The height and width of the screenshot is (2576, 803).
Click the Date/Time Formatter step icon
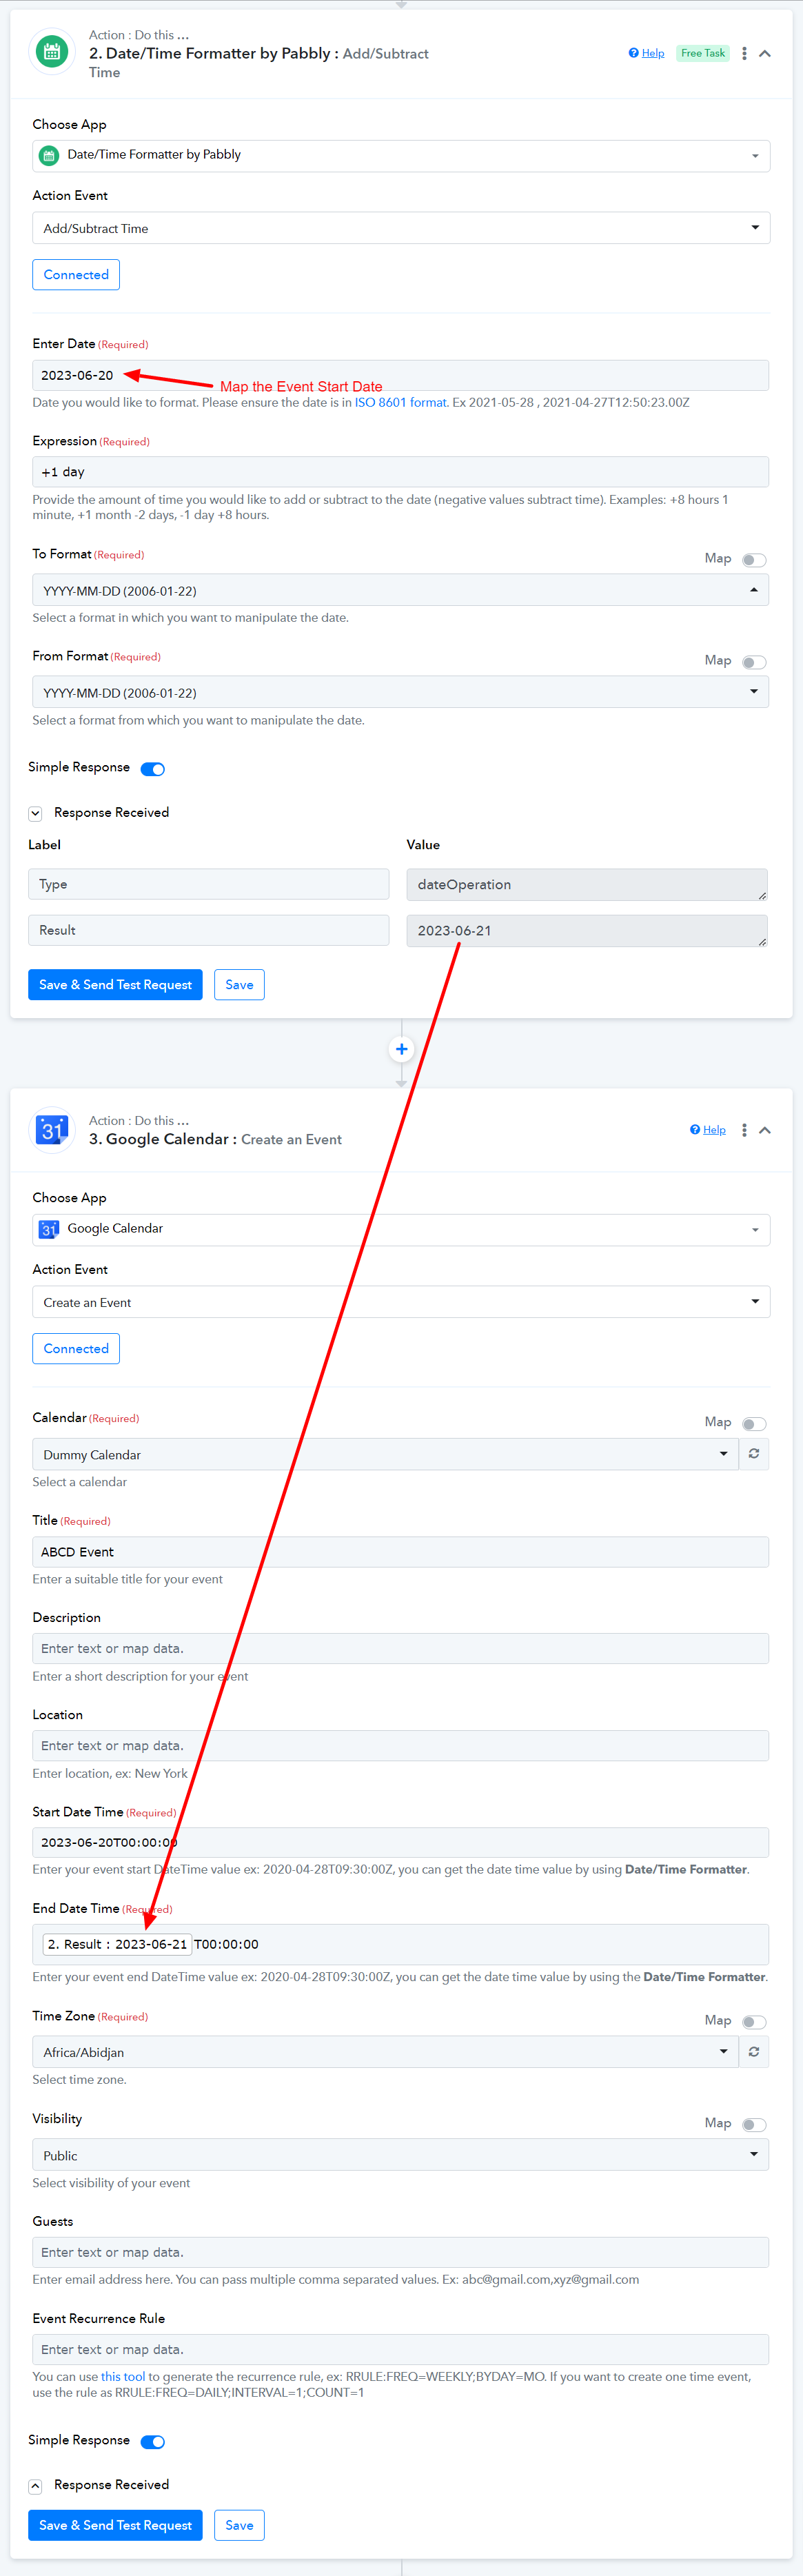coord(51,53)
